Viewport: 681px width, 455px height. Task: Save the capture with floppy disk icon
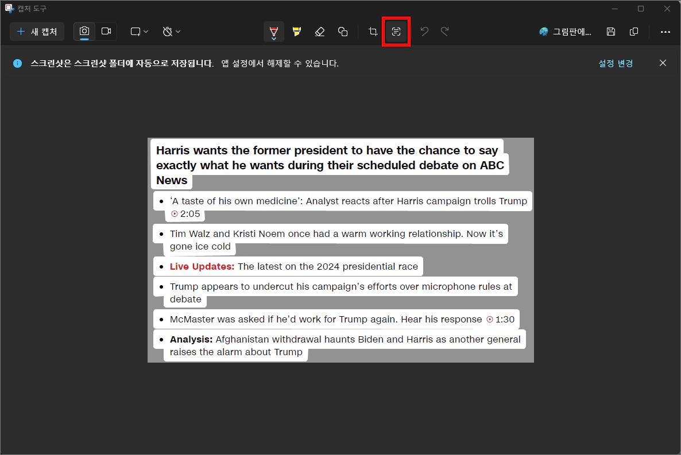coord(610,32)
